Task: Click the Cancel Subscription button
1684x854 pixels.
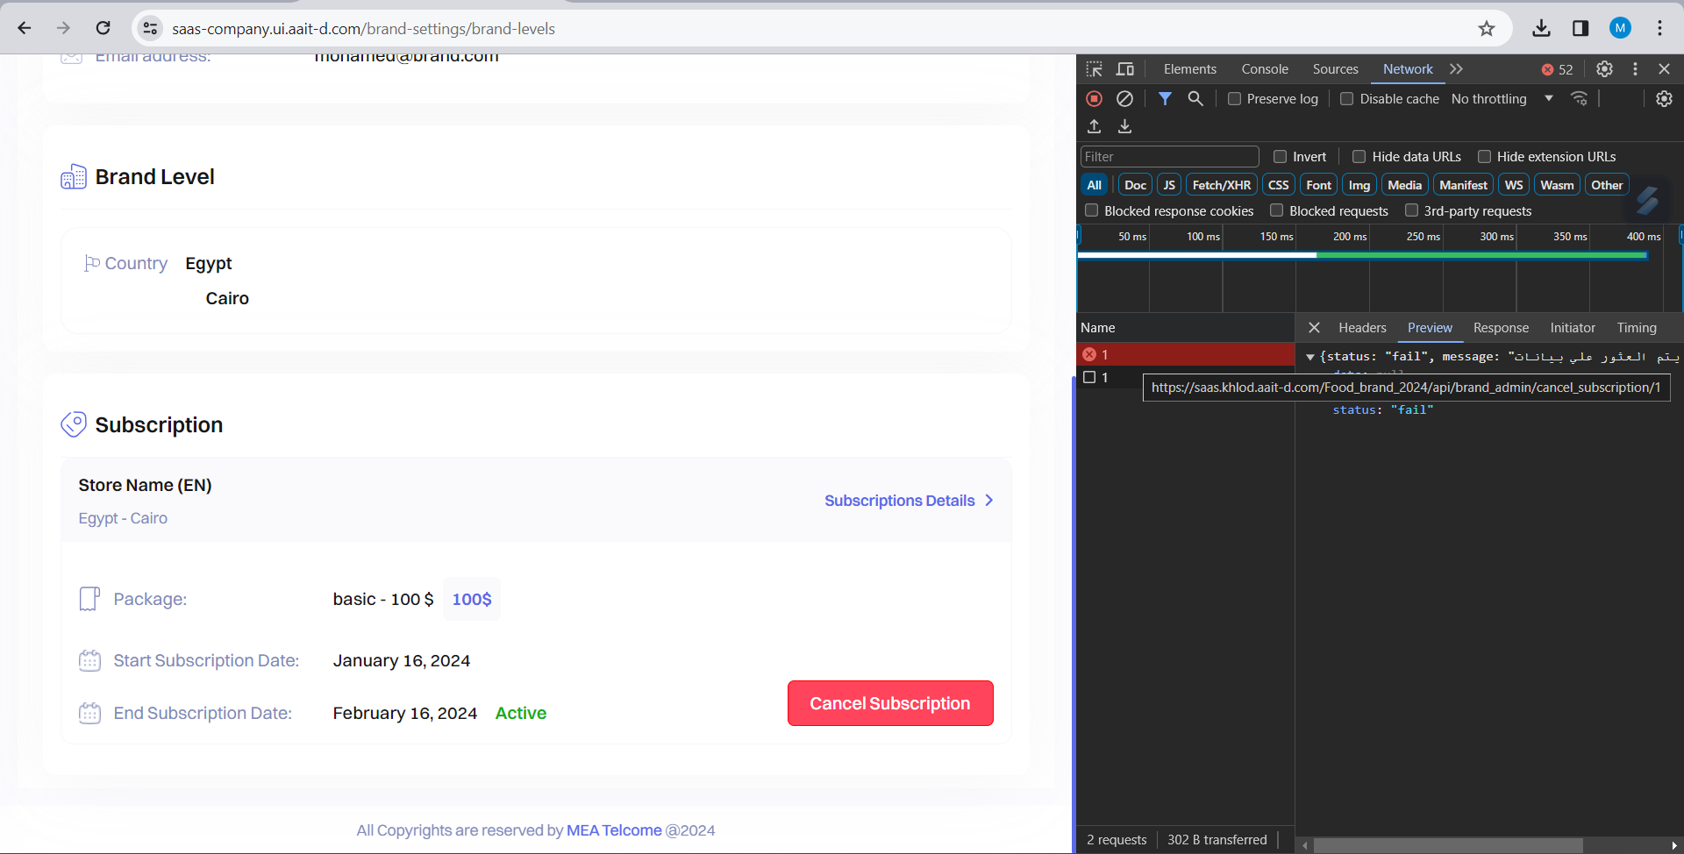Action: click(889, 703)
